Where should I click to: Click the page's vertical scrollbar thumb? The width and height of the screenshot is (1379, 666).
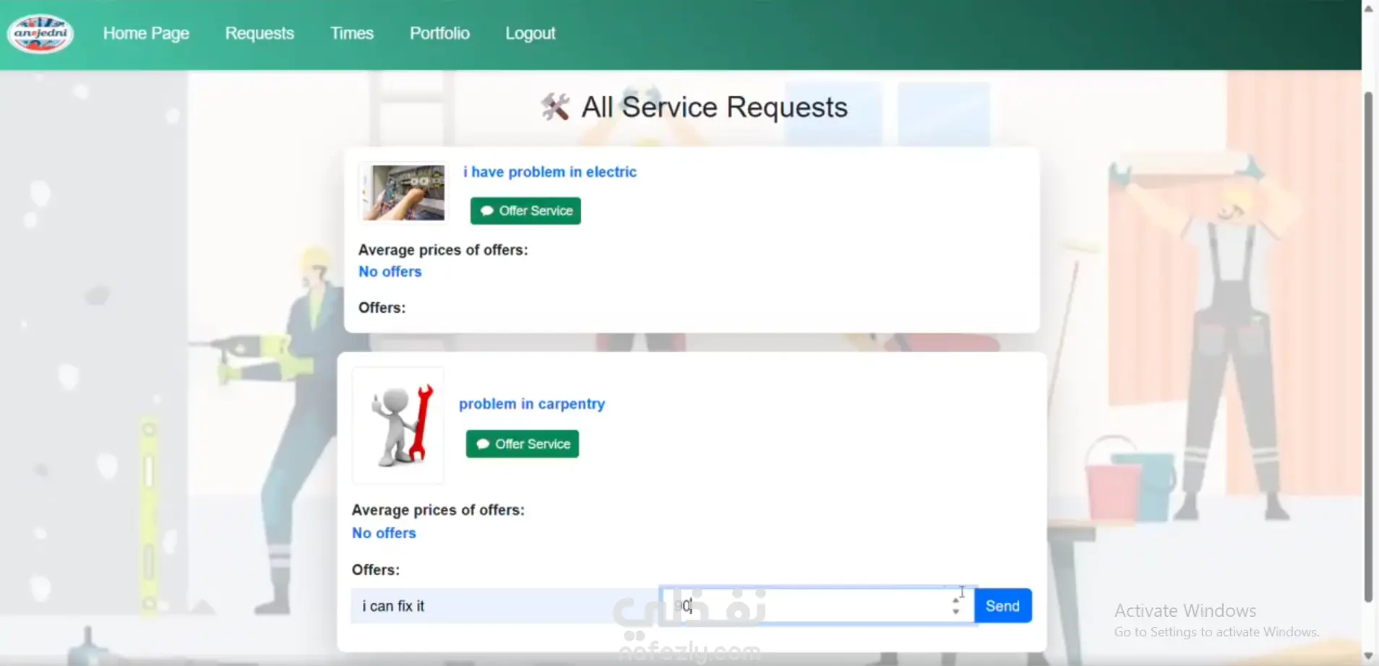pyautogui.click(x=1368, y=347)
